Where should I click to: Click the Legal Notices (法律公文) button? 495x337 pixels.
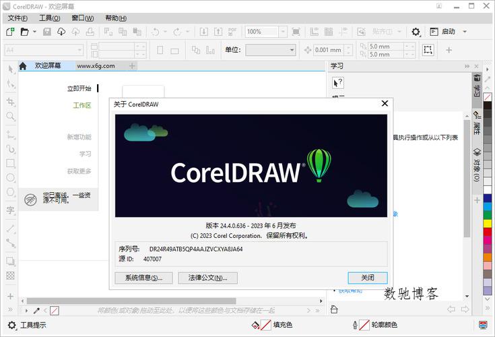(207, 278)
